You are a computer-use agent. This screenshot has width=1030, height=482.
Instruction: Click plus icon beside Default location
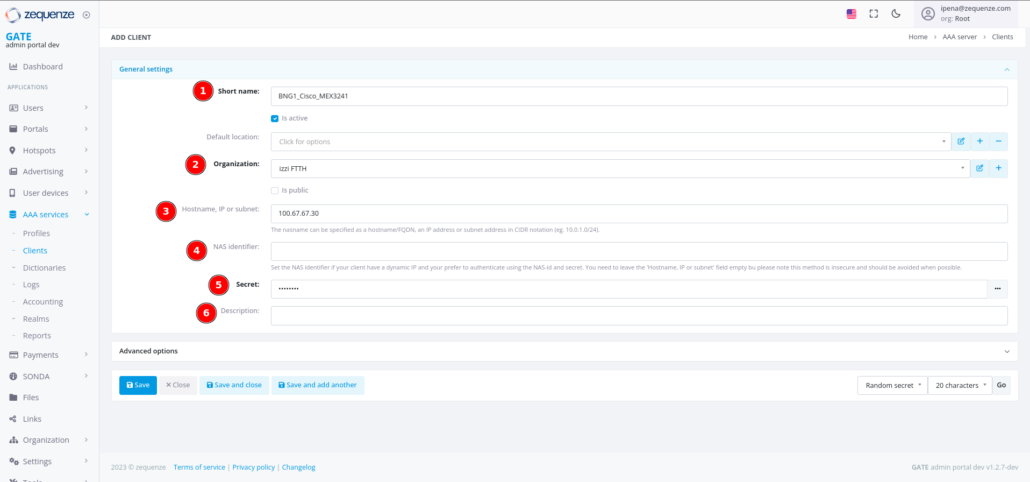click(x=980, y=141)
